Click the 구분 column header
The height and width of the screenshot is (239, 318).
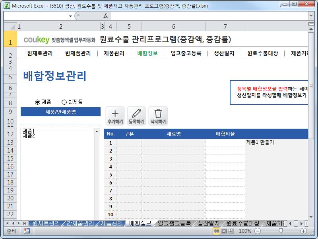(x=129, y=134)
